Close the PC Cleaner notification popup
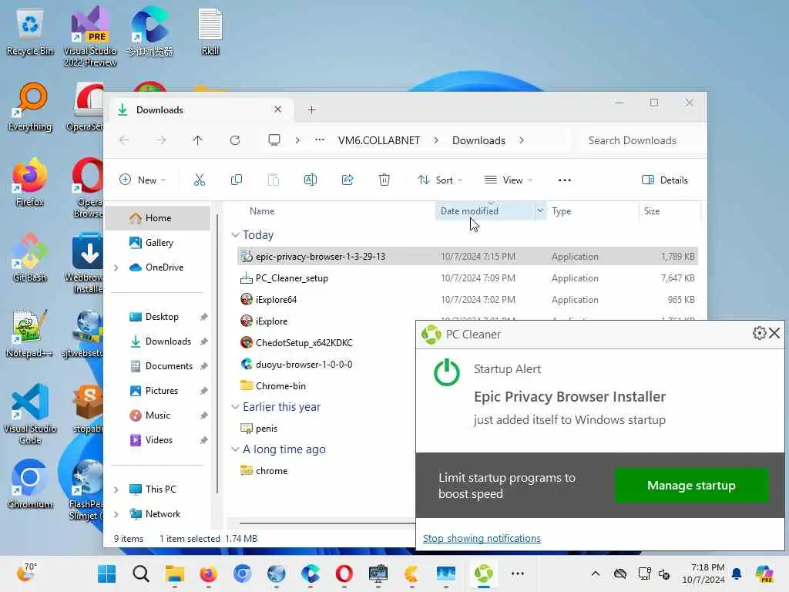The image size is (789, 592). tap(775, 333)
